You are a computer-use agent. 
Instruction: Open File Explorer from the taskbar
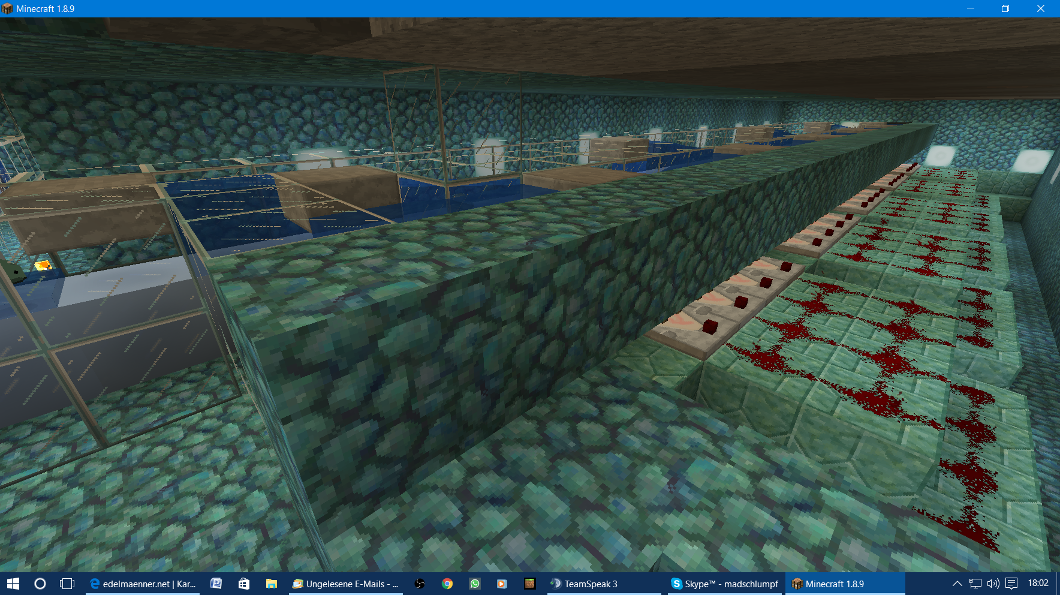(x=272, y=584)
